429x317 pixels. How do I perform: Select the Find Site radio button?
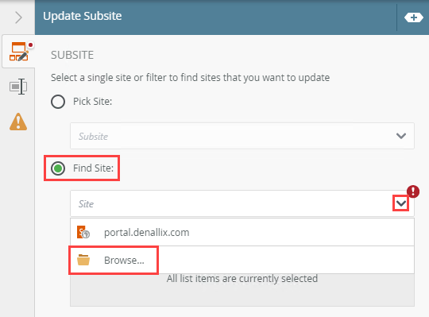pyautogui.click(x=58, y=168)
